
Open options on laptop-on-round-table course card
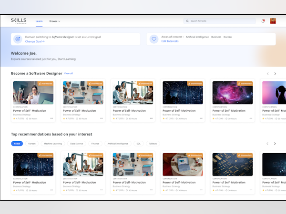tap(201, 190)
